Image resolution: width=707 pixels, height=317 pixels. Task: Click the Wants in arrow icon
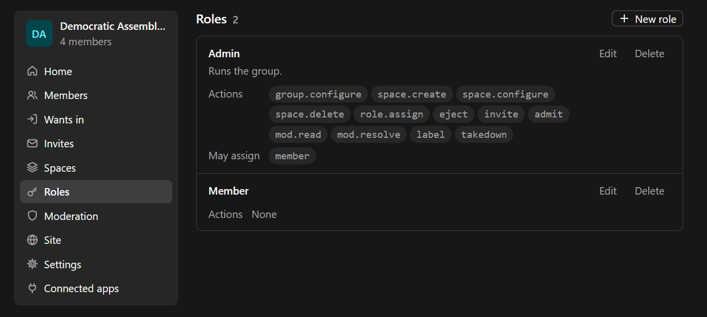[32, 119]
